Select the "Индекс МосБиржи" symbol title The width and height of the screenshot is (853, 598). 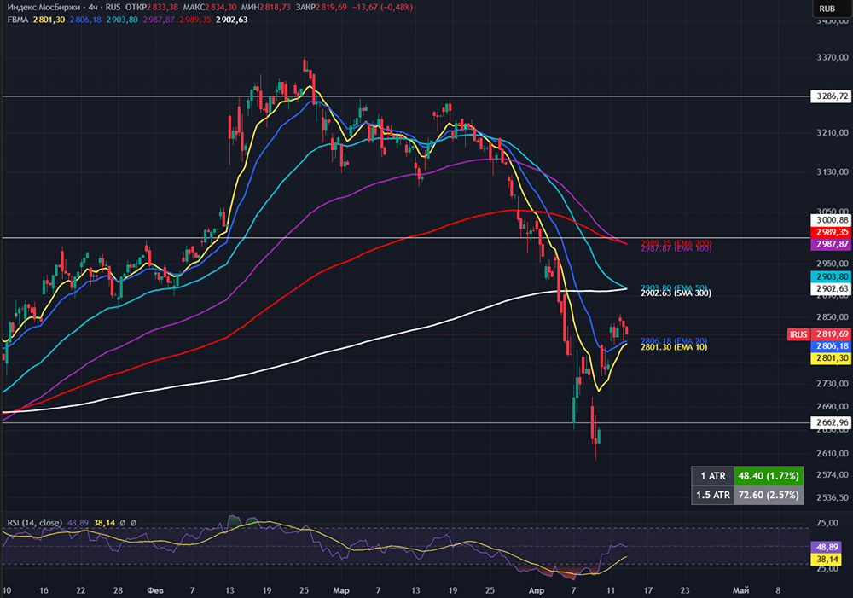(x=44, y=7)
